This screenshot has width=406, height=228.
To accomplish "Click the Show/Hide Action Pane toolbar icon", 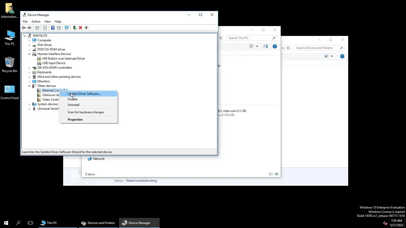I will click(59, 28).
